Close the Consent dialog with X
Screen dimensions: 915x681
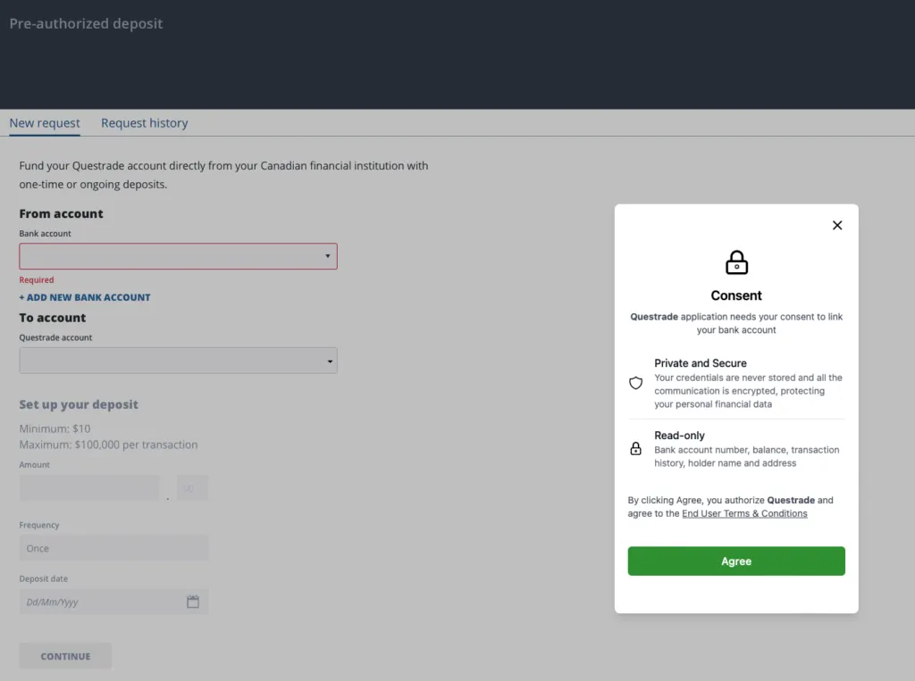point(836,225)
